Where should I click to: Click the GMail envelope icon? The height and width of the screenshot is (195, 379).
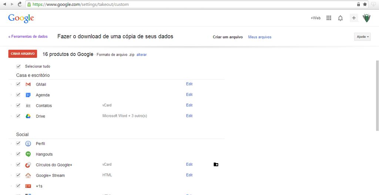coord(28,84)
